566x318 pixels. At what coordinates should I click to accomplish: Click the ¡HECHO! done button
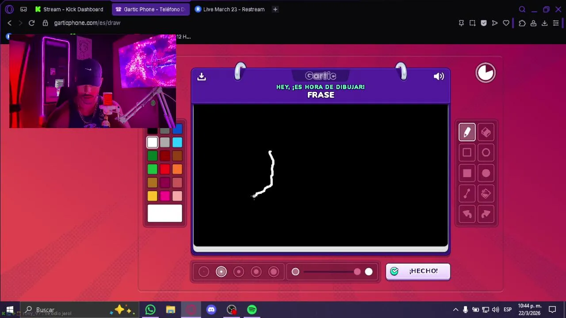pyautogui.click(x=418, y=272)
